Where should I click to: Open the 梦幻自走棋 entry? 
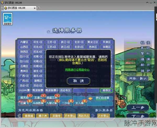click(100, 98)
